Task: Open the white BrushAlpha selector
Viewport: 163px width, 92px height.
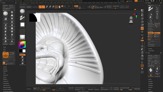Action: pos(22,25)
